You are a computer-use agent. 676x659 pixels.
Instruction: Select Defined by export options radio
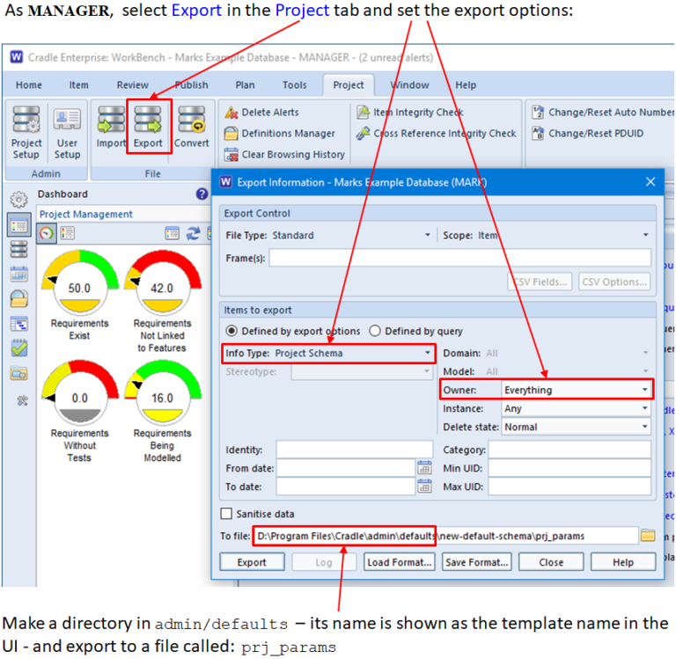232,331
